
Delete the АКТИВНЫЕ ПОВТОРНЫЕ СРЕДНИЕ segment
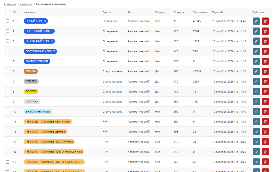(x=265, y=162)
